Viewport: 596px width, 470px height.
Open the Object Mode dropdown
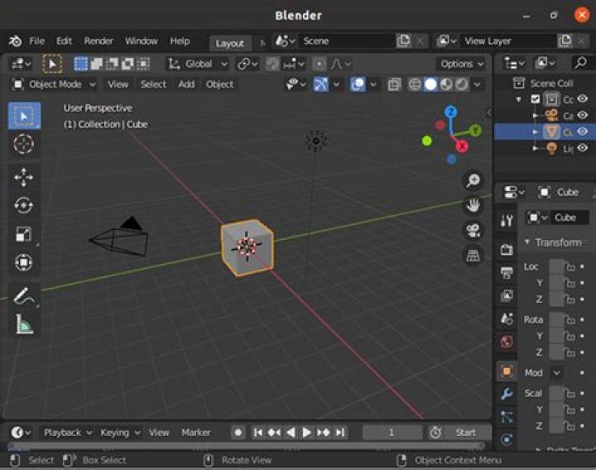pos(54,84)
